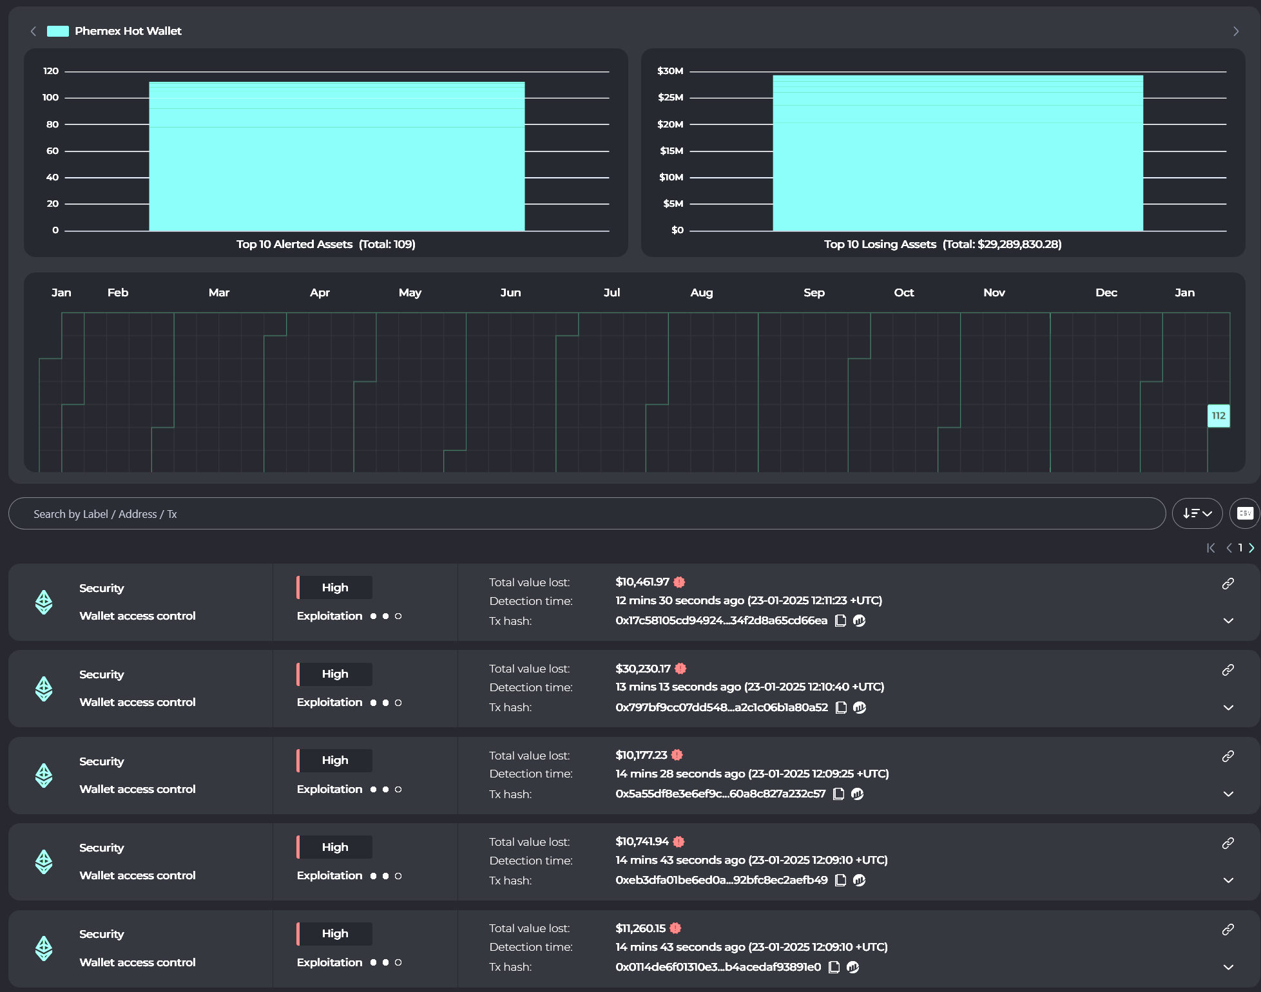
Task: Click Ethereum icon on the first alert row
Action: tap(44, 602)
